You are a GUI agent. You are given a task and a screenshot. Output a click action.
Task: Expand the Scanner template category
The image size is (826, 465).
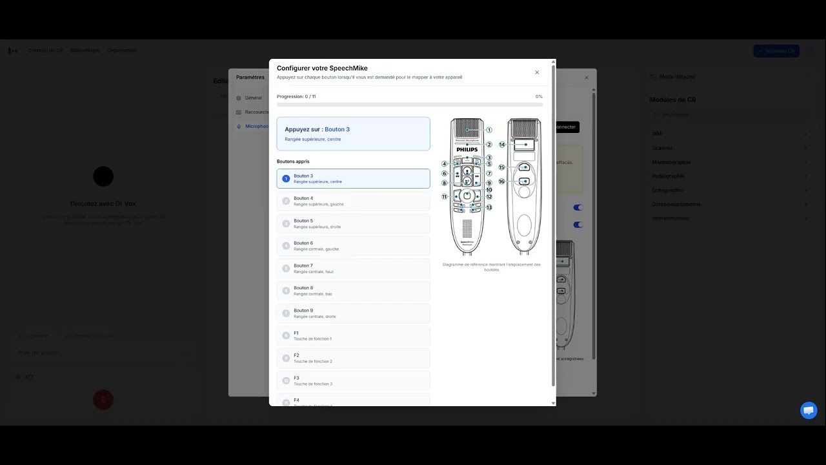click(x=729, y=148)
